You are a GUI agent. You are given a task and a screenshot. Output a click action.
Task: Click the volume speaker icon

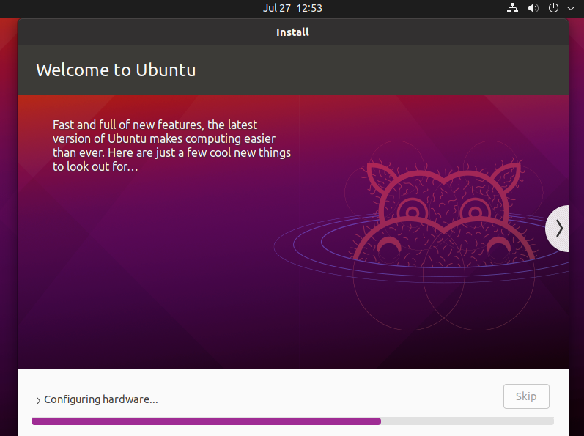point(533,8)
